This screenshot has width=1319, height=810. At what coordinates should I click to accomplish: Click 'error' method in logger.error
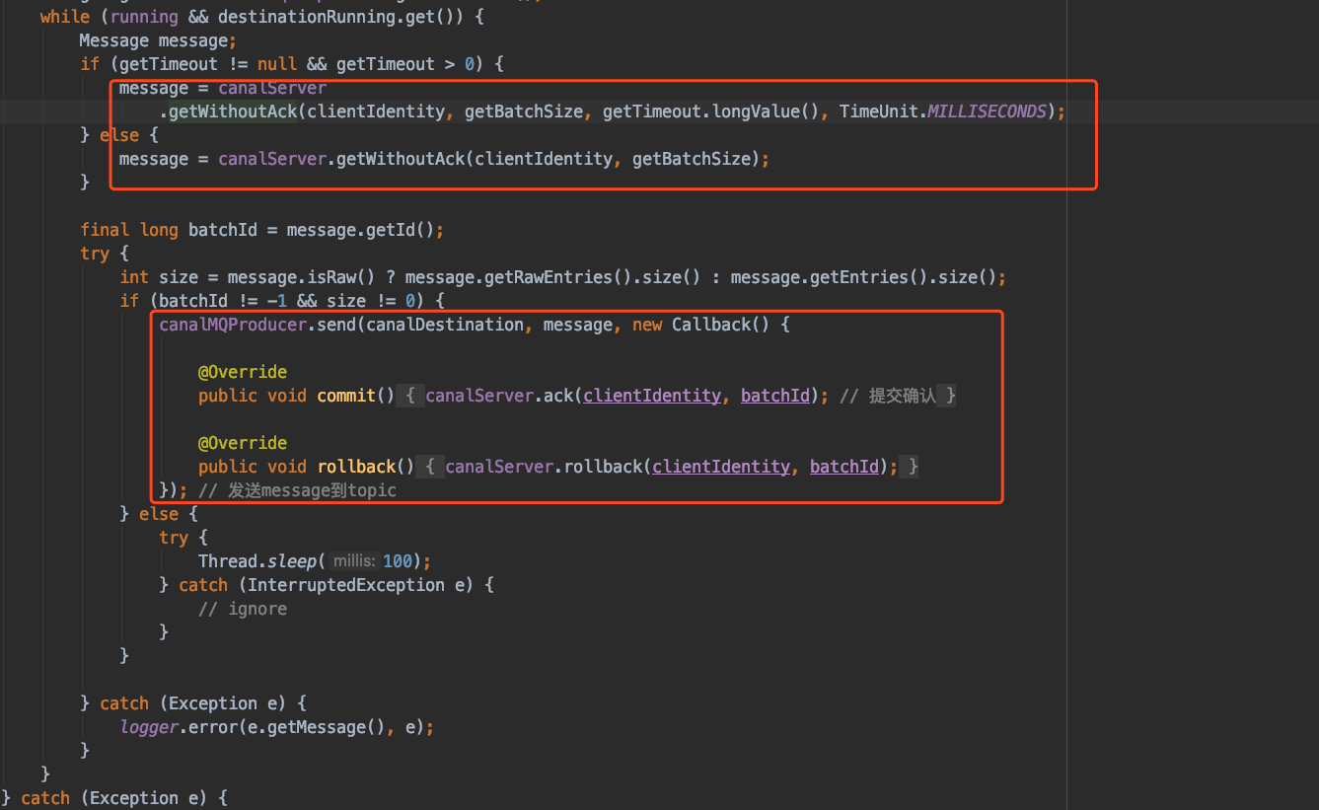213,727
